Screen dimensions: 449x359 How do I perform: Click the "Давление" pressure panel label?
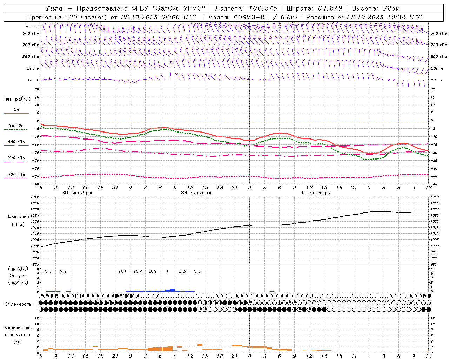(18, 217)
